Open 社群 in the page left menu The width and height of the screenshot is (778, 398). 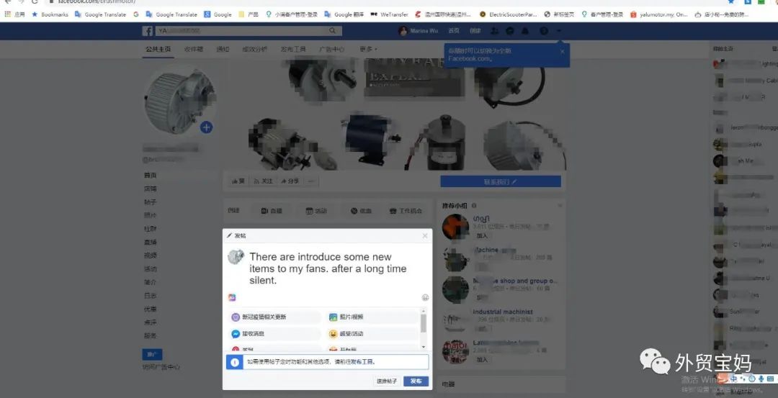(151, 229)
